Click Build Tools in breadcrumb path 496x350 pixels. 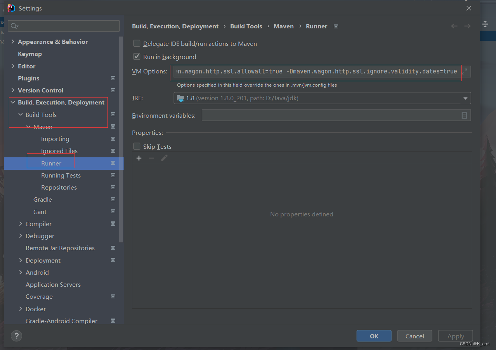point(246,26)
